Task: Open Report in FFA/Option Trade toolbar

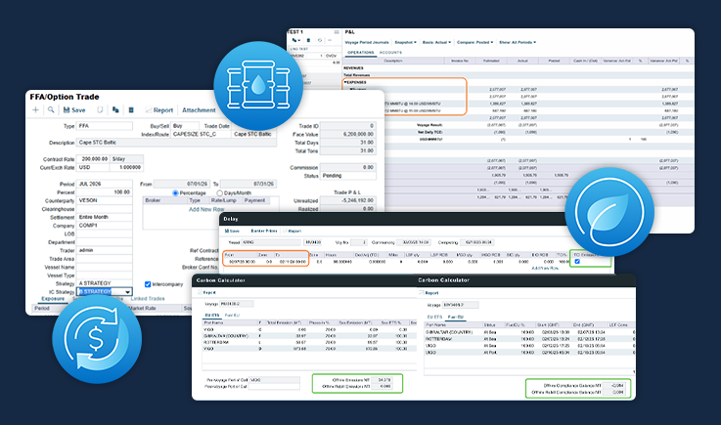Action: pyautogui.click(x=159, y=110)
